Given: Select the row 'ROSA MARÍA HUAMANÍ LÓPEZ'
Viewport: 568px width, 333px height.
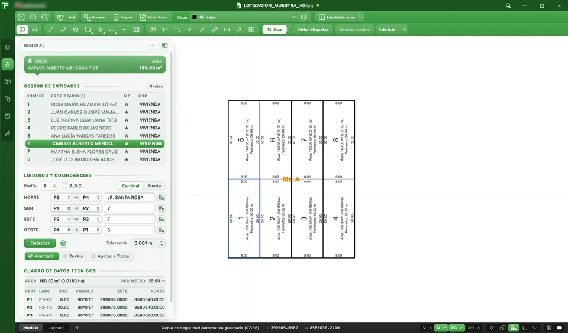Looking at the screenshot, I should tap(95, 104).
